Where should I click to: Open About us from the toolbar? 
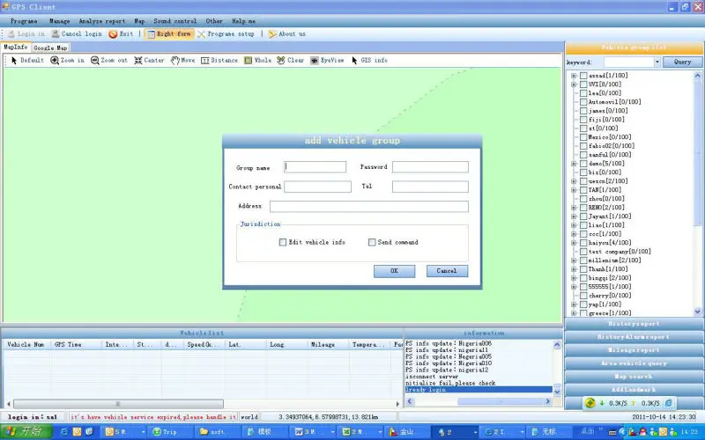click(287, 34)
